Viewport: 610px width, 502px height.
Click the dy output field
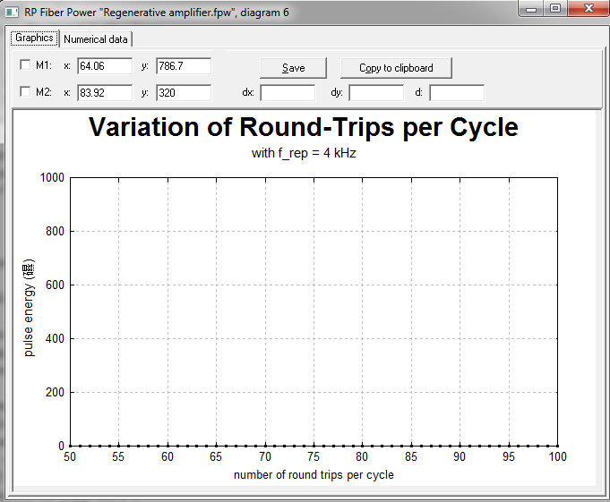click(376, 93)
